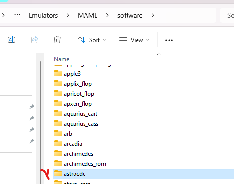
Task: Open the Sort dropdown
Action: 92,40
